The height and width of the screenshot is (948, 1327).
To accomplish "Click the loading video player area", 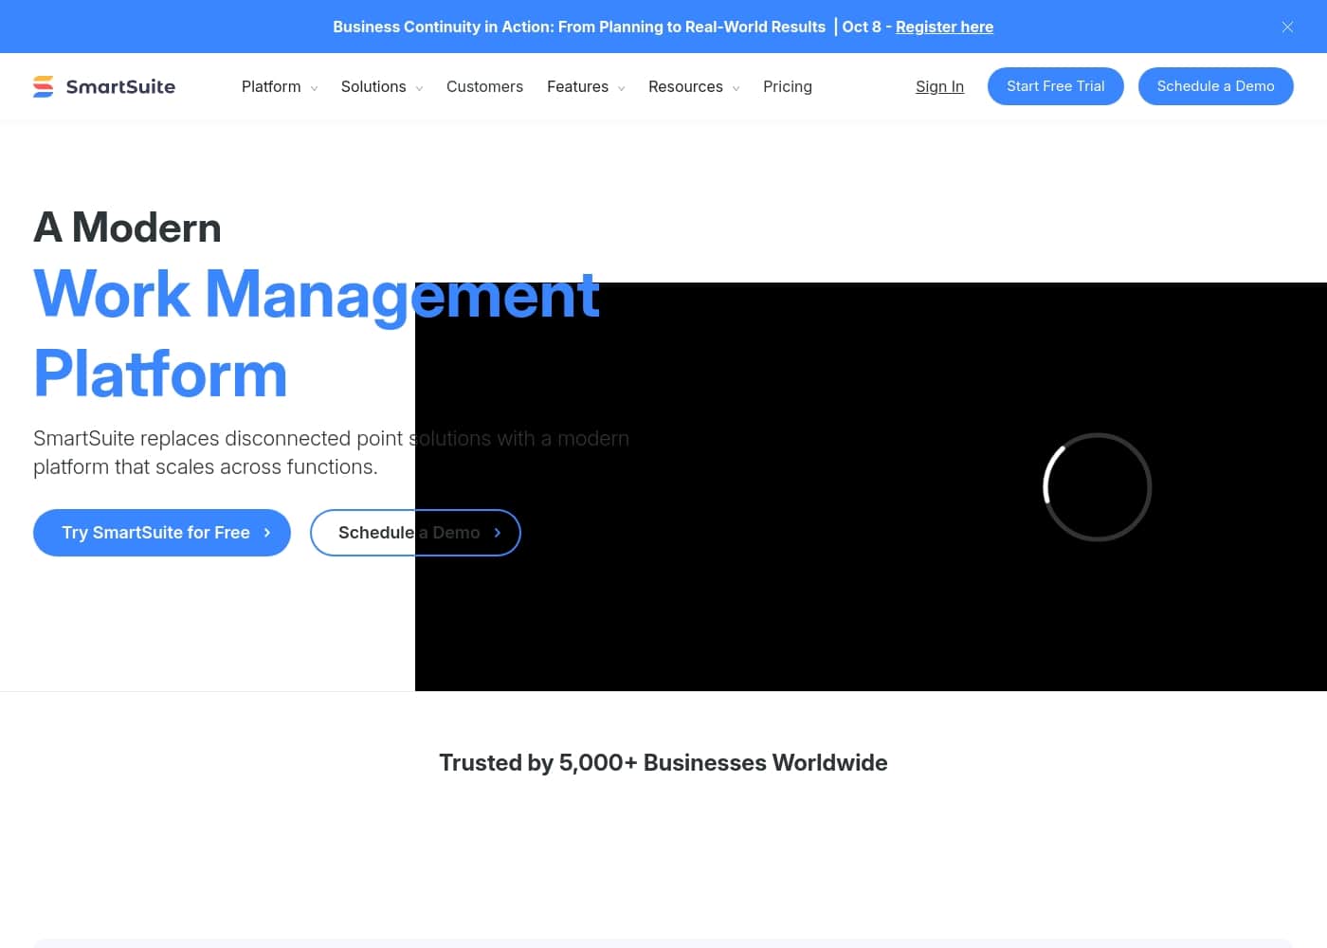I will click(x=871, y=487).
